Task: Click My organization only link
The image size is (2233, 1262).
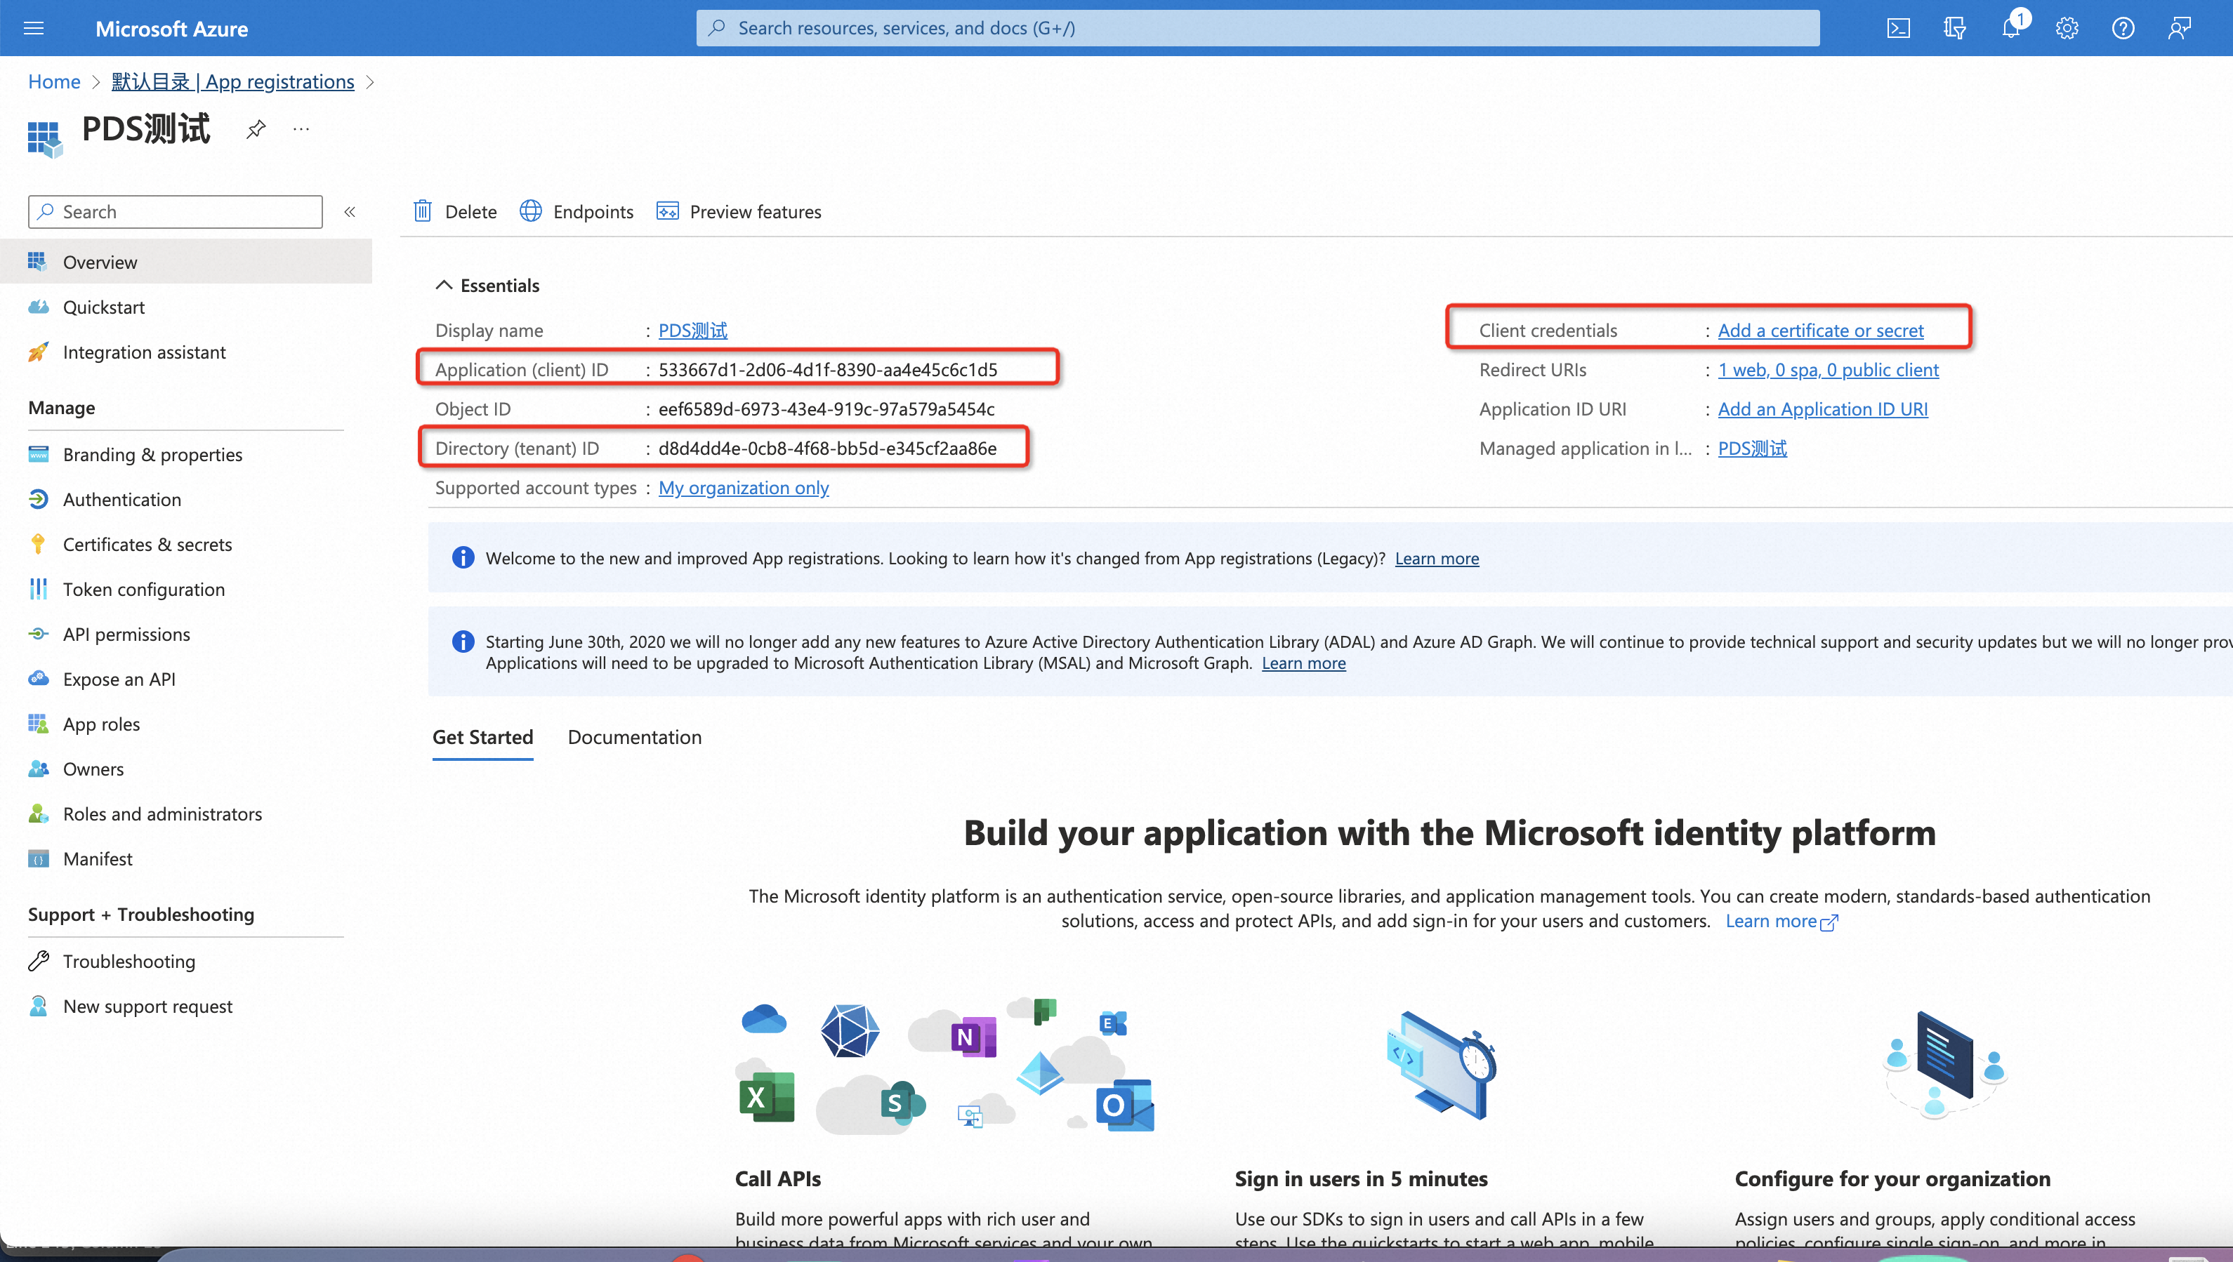Action: [x=744, y=487]
